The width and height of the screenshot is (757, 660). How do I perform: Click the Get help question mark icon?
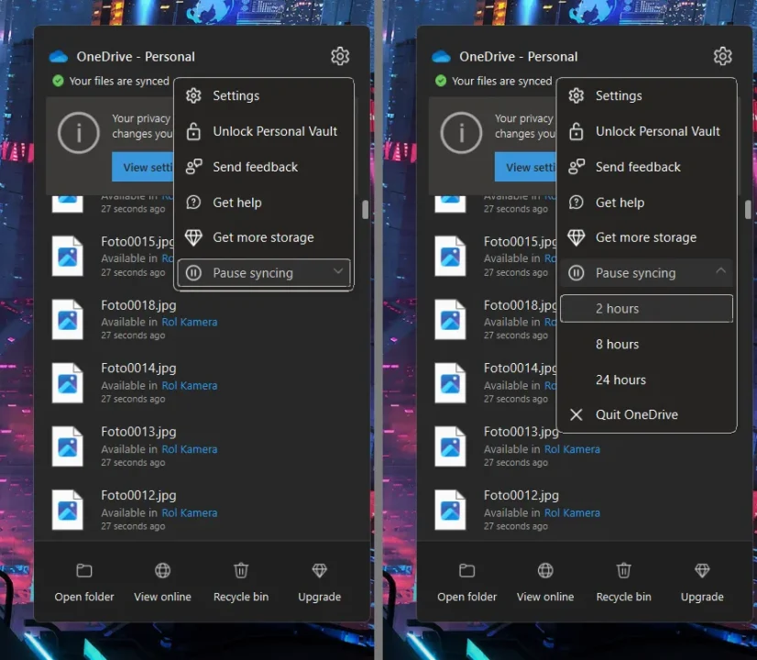(193, 202)
